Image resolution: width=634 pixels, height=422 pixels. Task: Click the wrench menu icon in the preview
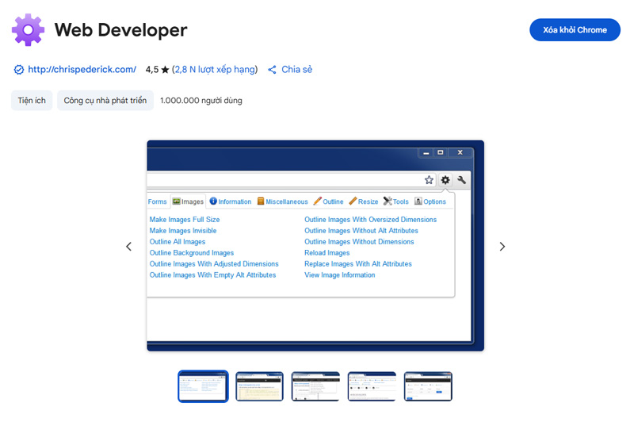tap(461, 180)
